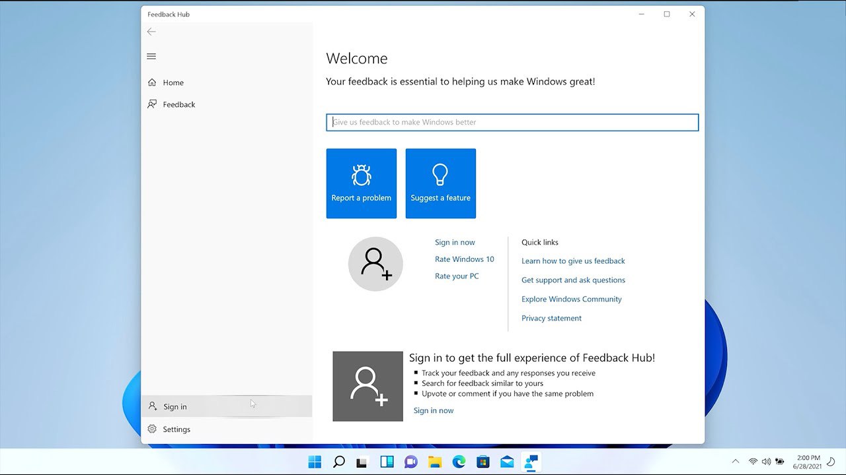Open Learn how to give us feedback link
The height and width of the screenshot is (475, 846).
point(573,261)
